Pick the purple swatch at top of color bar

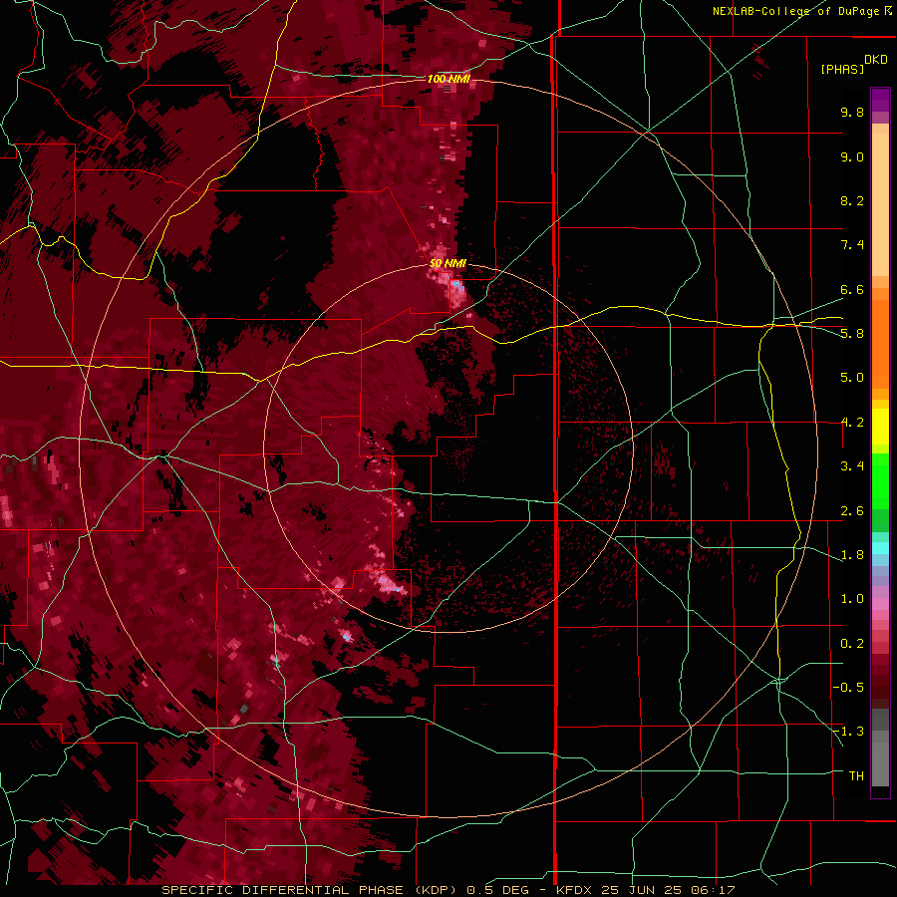point(880,100)
